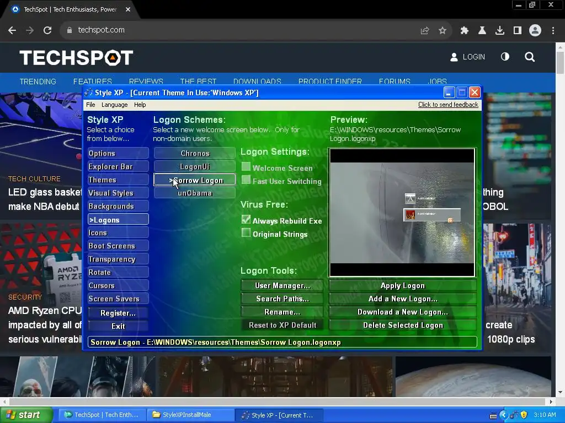Click Delete Selected Logon
The height and width of the screenshot is (423, 565).
403,325
